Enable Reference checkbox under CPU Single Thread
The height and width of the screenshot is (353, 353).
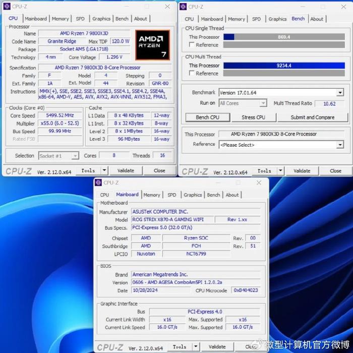(x=192, y=44)
